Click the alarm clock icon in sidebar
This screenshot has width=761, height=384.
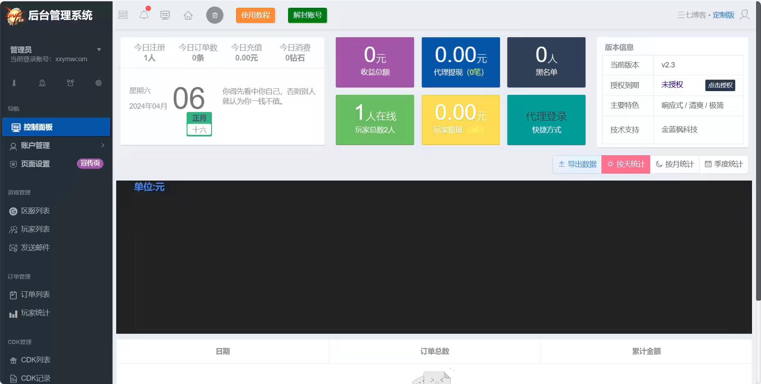70,83
